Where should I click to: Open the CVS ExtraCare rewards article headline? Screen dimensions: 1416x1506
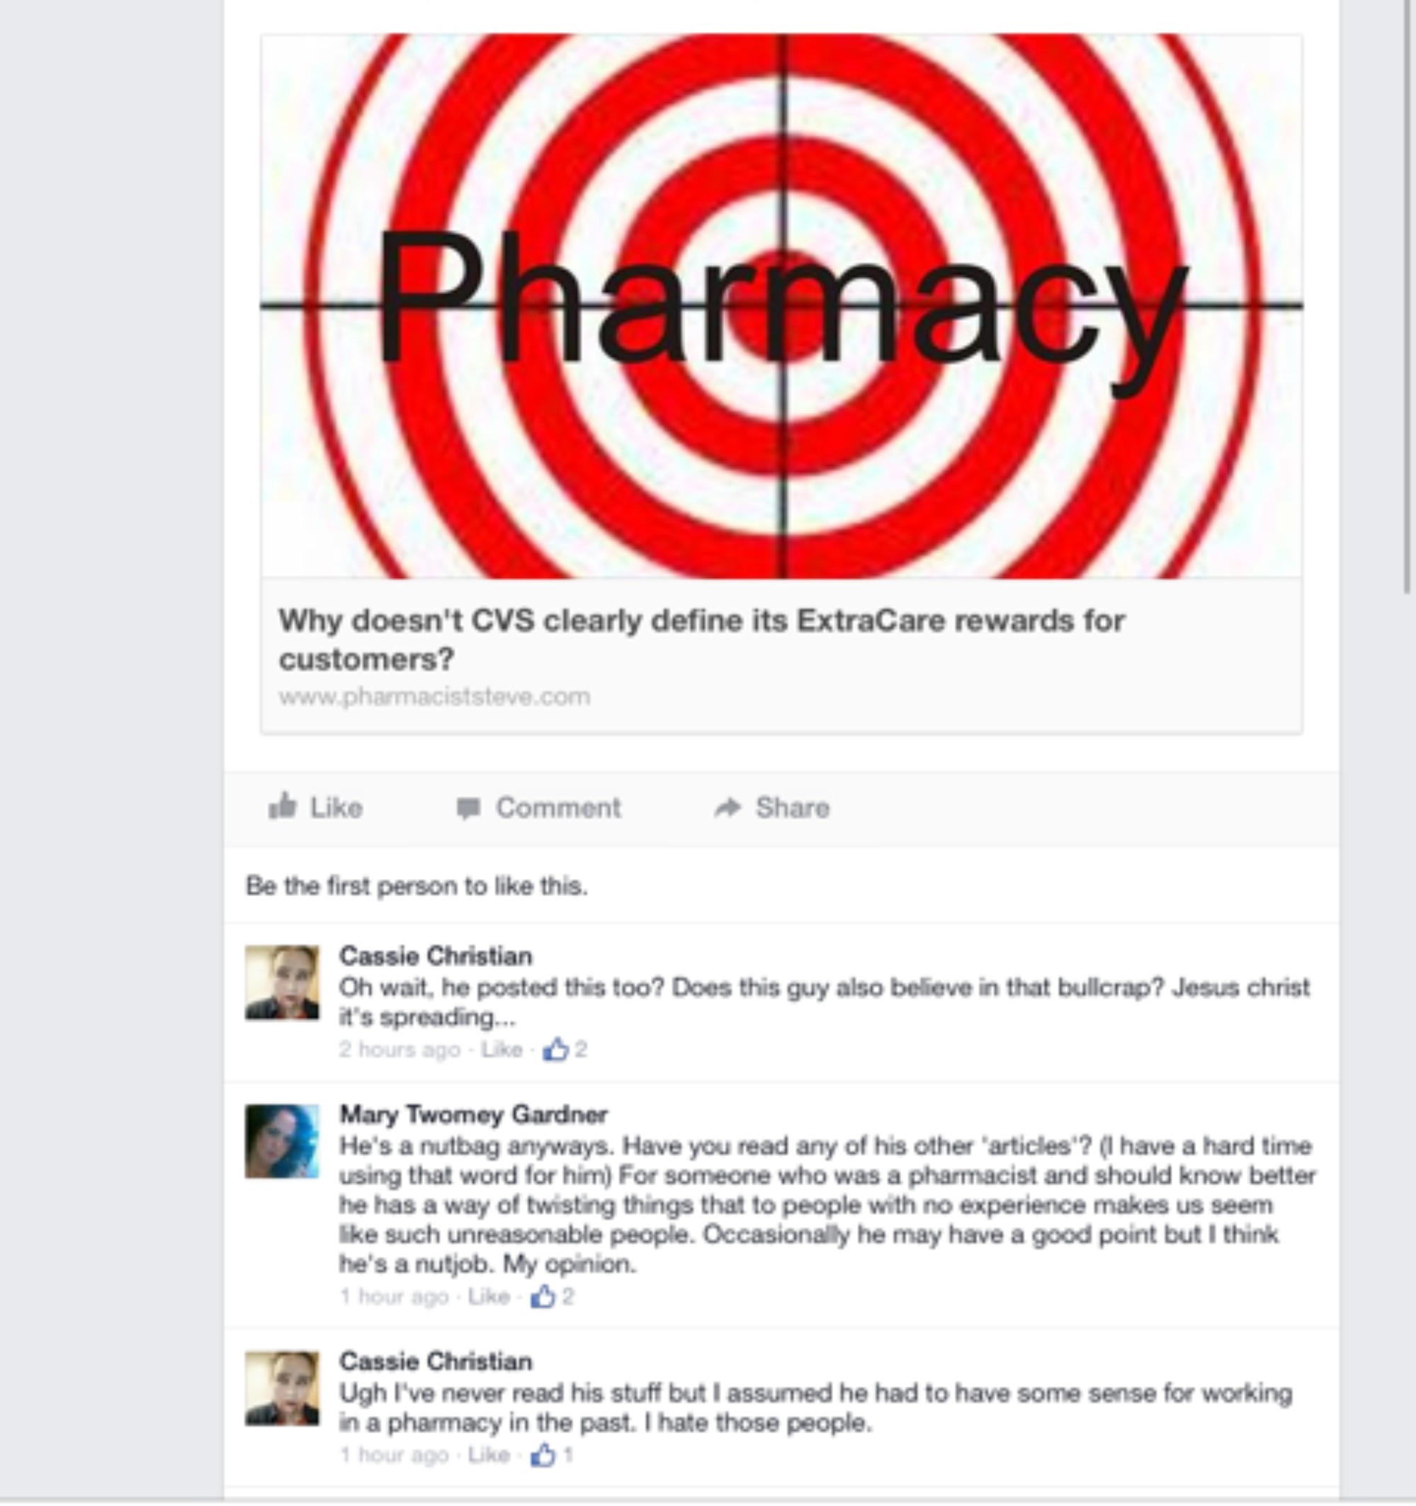701,640
